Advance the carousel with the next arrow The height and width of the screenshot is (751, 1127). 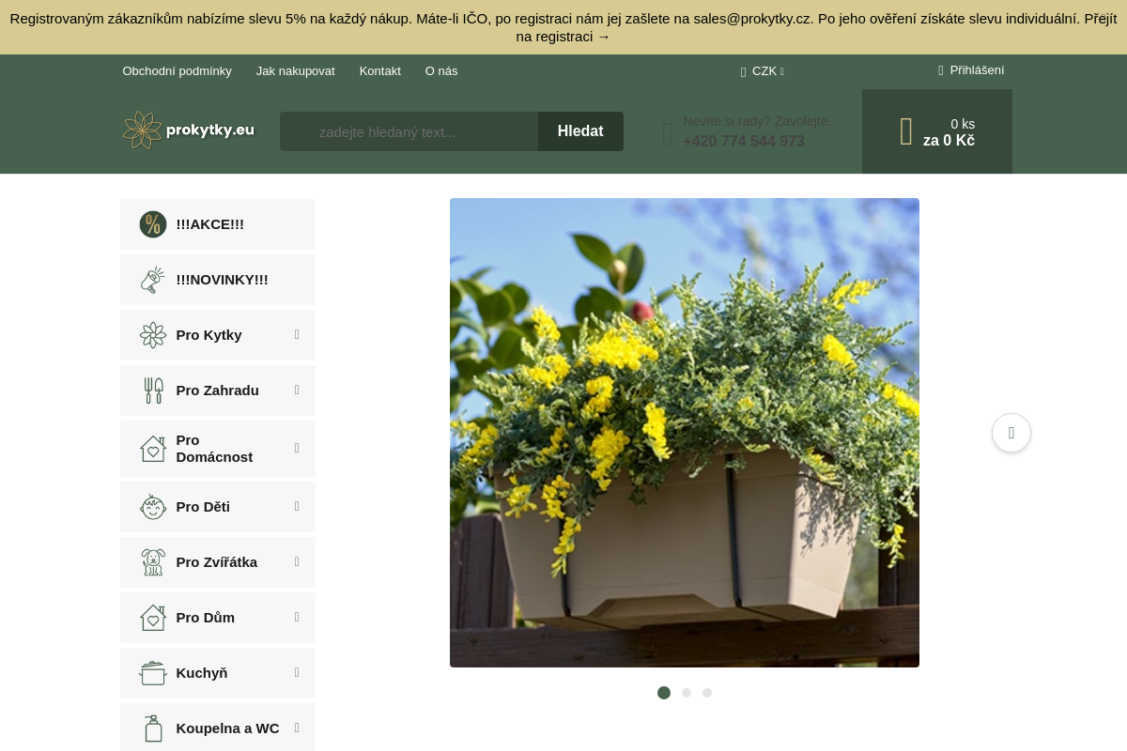tap(1011, 433)
